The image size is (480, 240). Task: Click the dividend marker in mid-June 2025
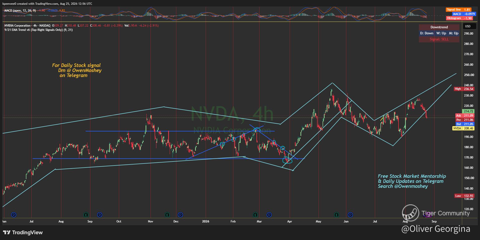pyautogui.click(x=14, y=215)
